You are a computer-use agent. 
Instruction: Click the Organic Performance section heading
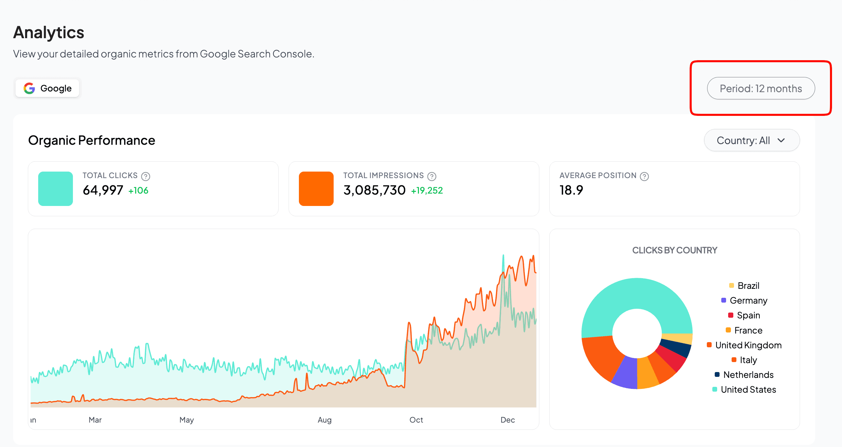(x=91, y=140)
